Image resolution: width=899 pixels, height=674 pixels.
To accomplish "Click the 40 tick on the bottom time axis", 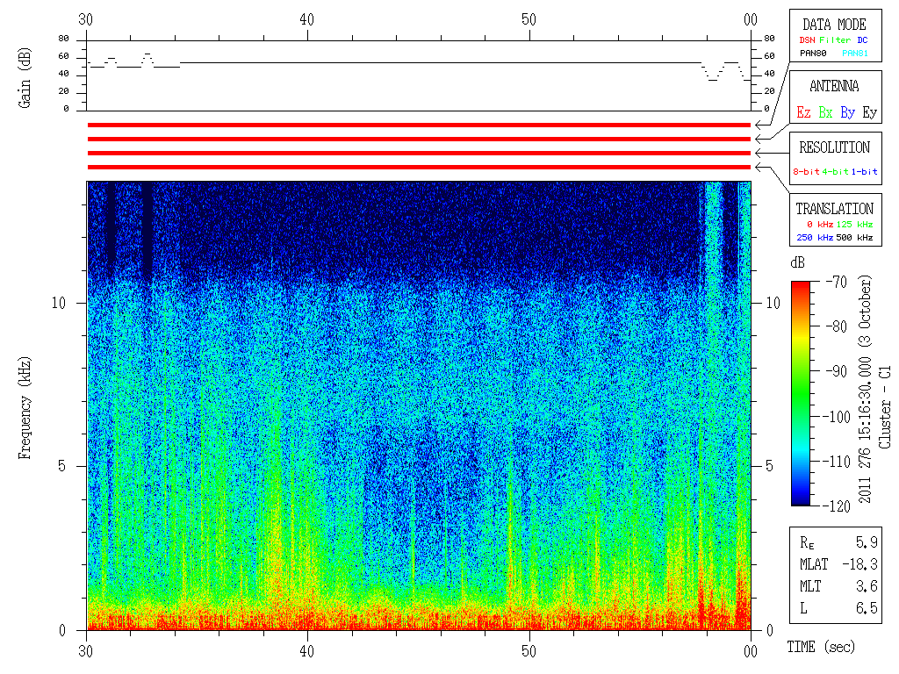I will (x=306, y=651).
